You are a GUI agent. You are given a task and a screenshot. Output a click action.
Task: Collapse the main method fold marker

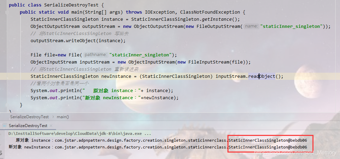pos(7,12)
